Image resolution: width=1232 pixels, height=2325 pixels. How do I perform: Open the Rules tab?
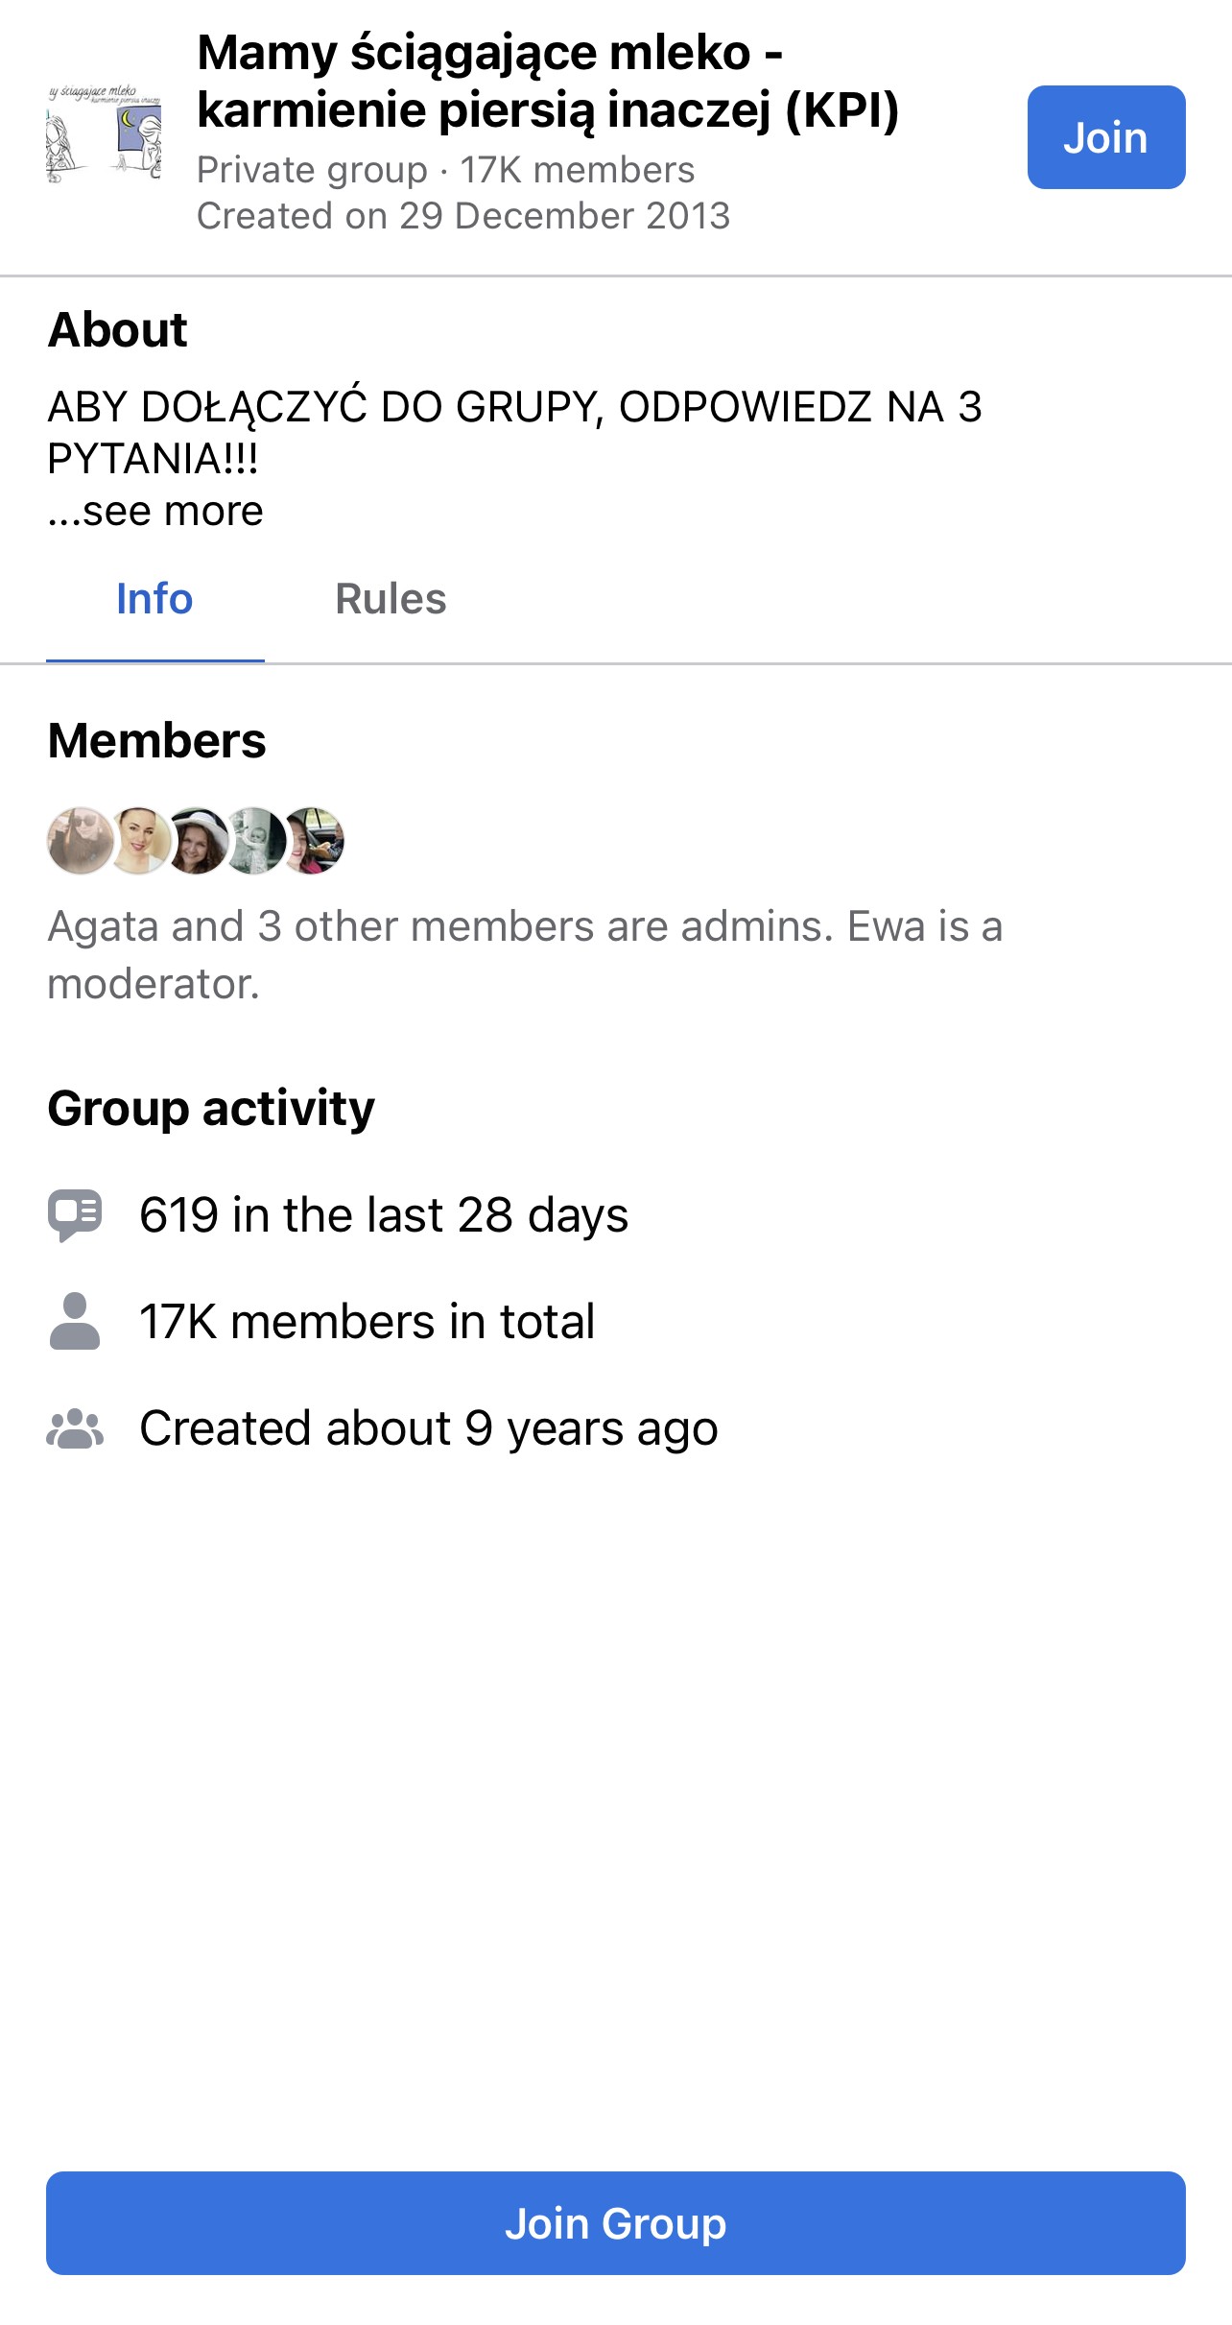(391, 599)
